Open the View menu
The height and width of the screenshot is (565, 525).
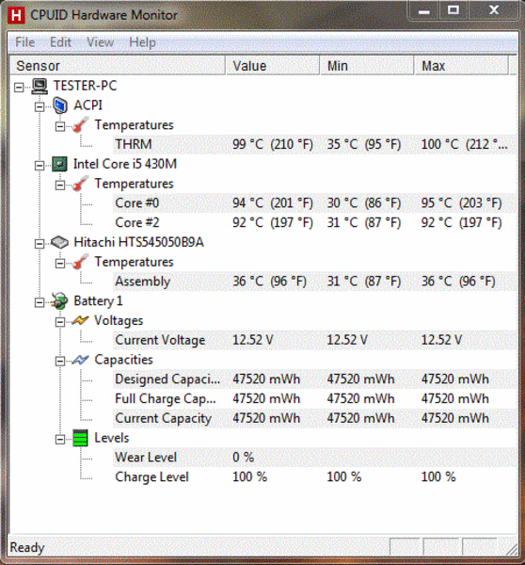(x=100, y=42)
